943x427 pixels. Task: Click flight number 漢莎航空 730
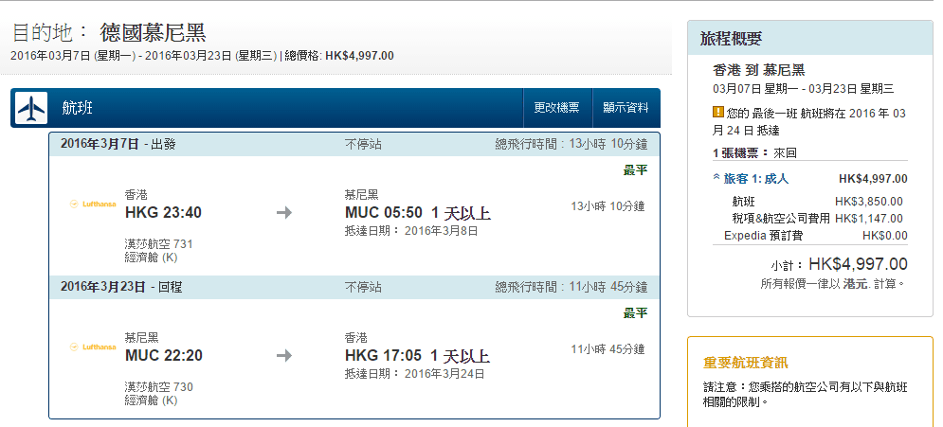point(158,387)
